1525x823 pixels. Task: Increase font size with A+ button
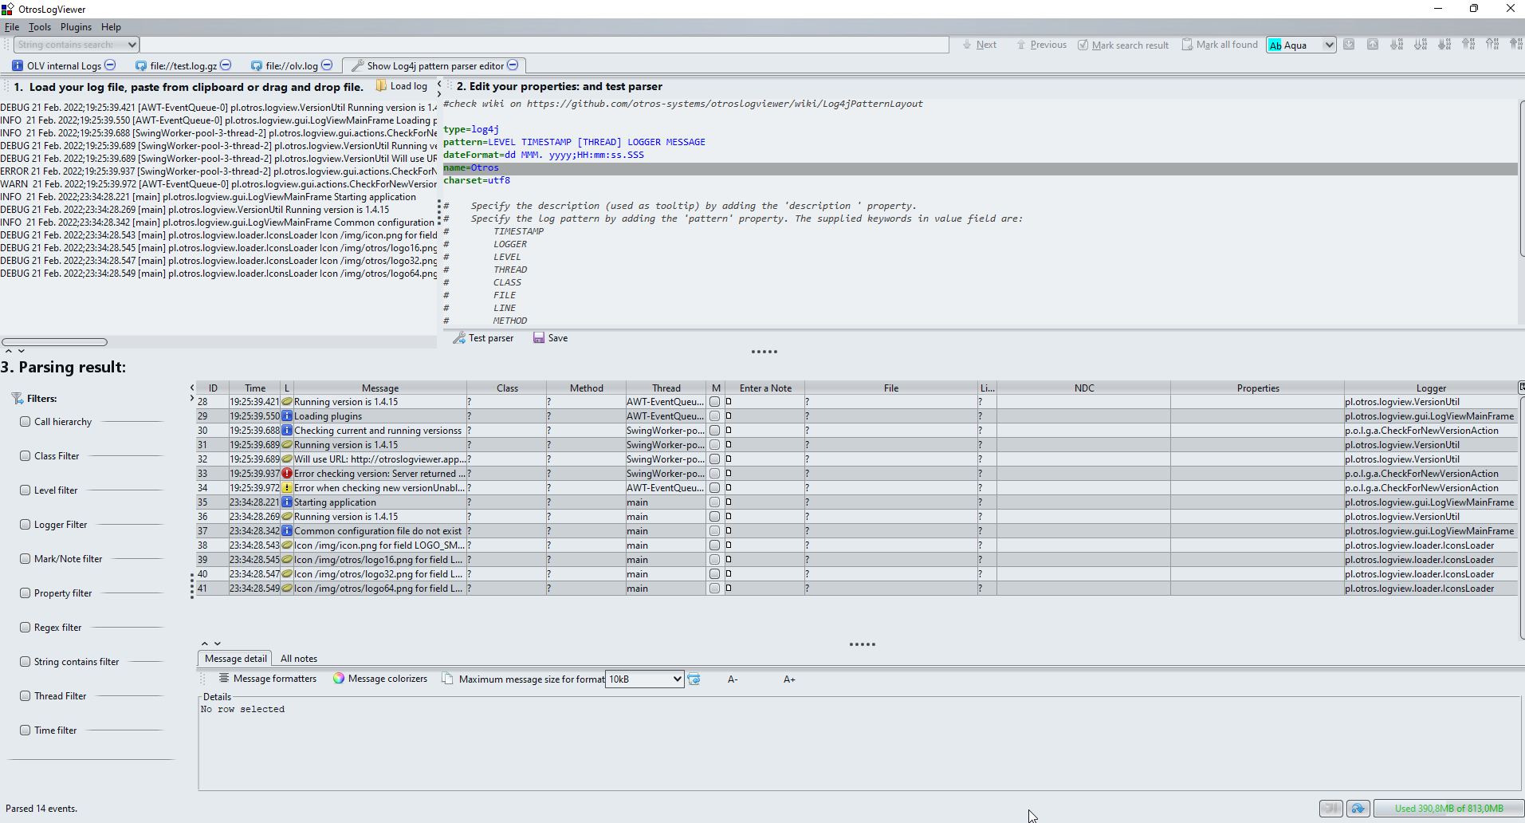tap(789, 679)
